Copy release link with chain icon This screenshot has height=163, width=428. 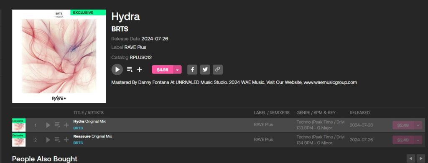pos(217,69)
